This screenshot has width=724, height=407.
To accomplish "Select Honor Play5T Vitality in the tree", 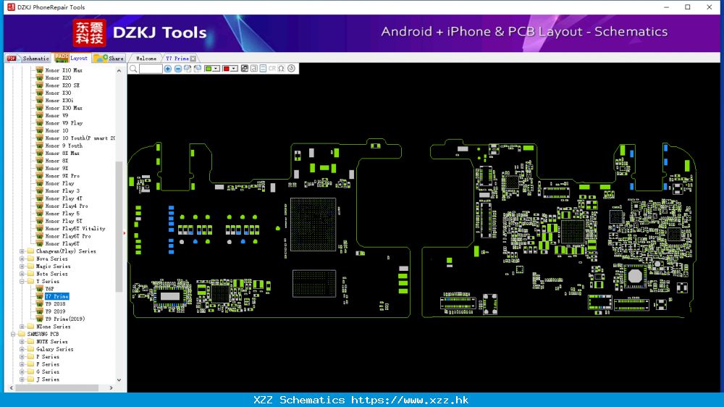I will point(75,229).
